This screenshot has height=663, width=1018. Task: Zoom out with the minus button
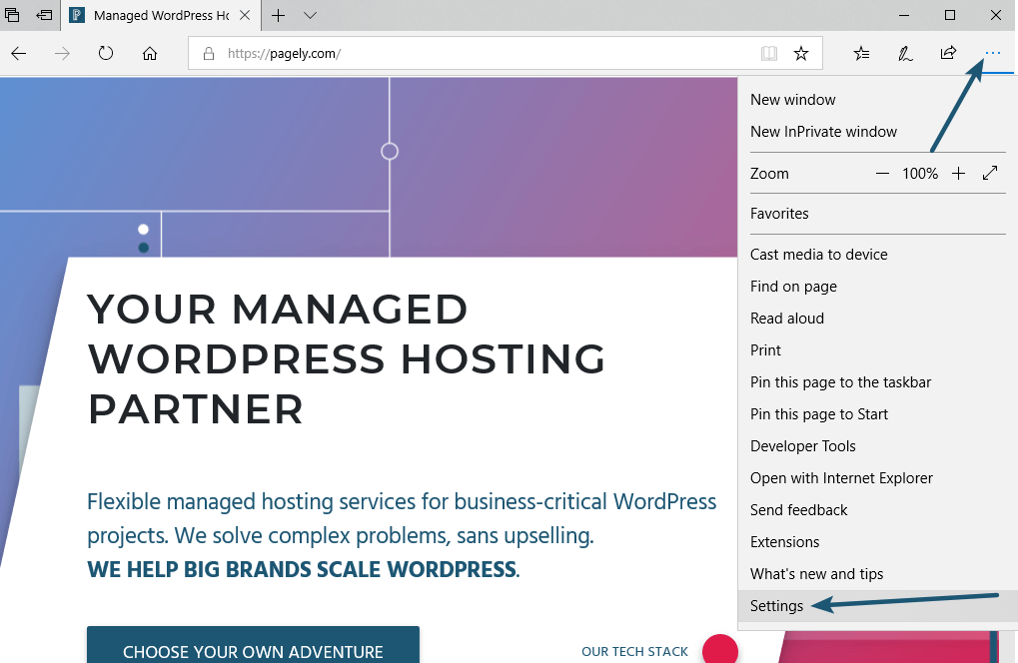882,173
